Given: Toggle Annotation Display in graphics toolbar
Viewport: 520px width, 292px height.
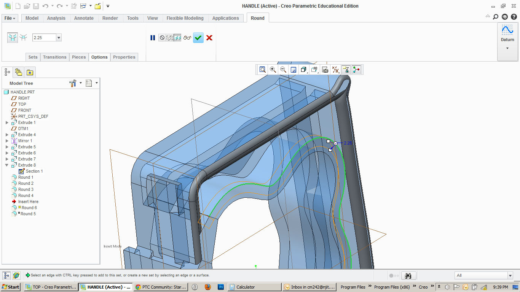Looking at the screenshot, I should [346, 70].
